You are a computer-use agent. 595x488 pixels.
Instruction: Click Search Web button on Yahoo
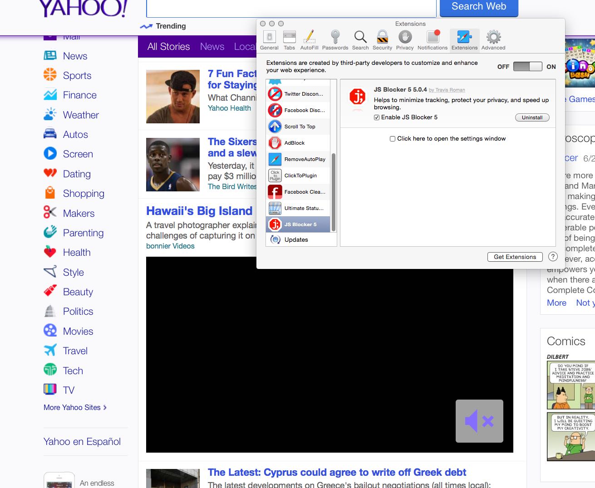coord(479,7)
